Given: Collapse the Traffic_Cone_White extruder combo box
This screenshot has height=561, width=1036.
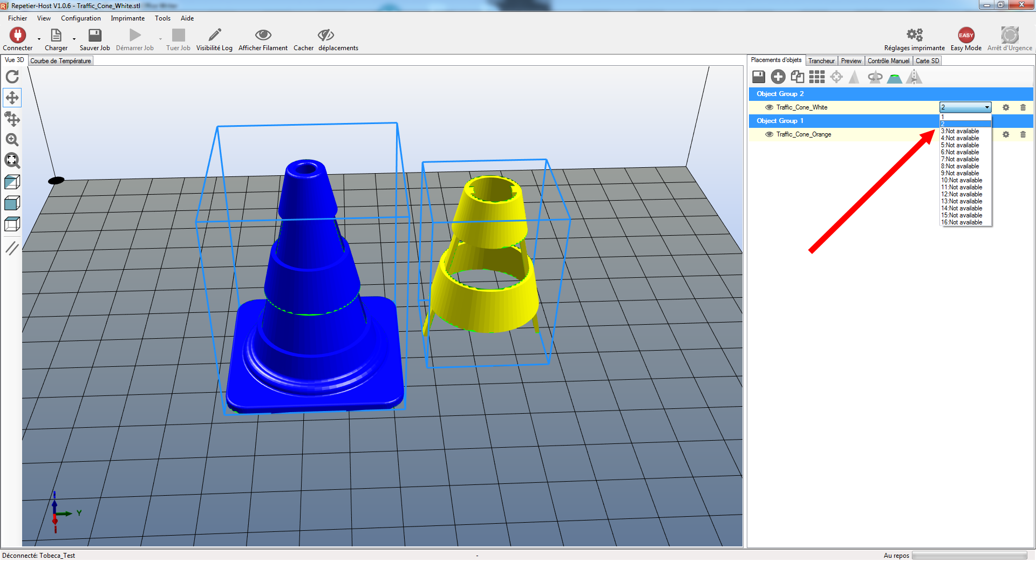Looking at the screenshot, I should coord(986,107).
